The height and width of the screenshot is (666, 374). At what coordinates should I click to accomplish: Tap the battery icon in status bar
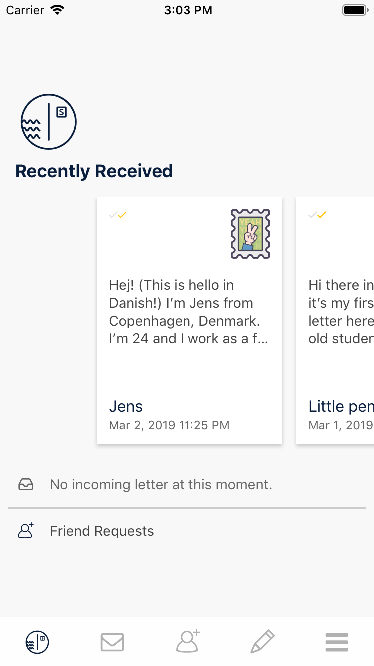(355, 10)
